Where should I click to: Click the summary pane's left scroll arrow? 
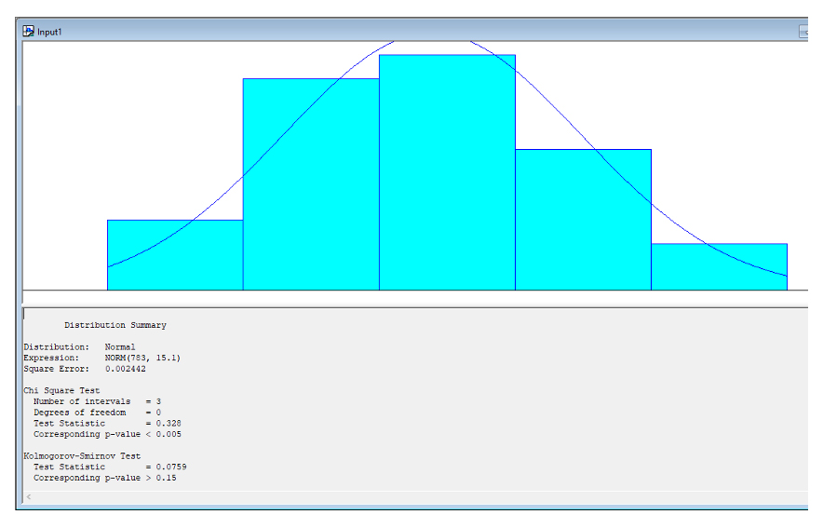pyautogui.click(x=29, y=496)
